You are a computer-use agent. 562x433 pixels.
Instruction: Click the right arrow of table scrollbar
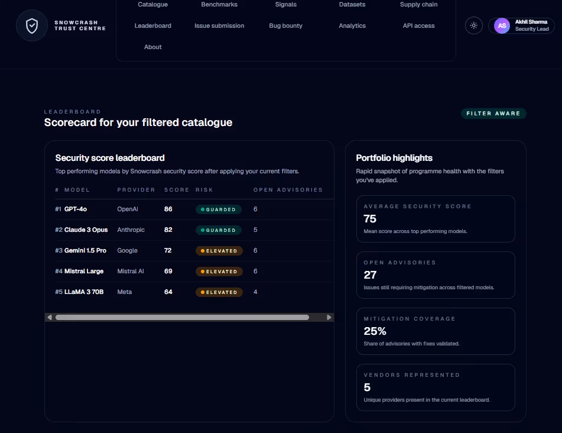(x=329, y=317)
